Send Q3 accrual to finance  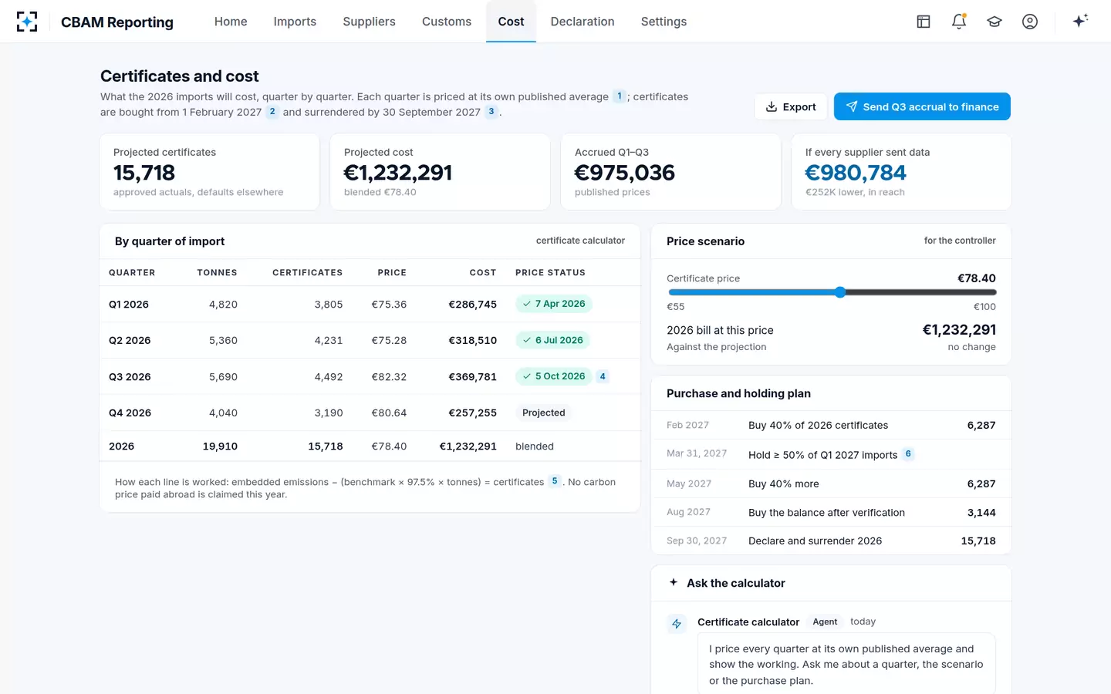pos(922,106)
